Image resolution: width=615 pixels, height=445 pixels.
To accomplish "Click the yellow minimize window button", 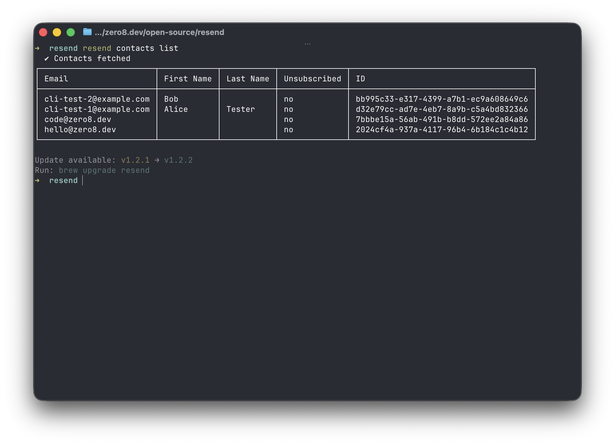I will point(57,32).
